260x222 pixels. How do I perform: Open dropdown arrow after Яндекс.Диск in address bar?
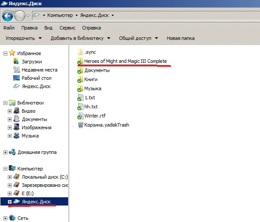pos(112,16)
